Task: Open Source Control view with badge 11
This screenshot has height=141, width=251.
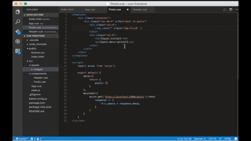Action: click(18, 32)
